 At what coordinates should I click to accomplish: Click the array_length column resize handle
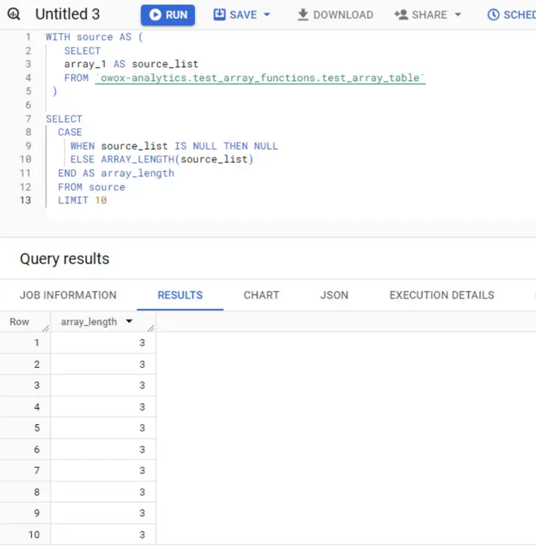(x=151, y=328)
